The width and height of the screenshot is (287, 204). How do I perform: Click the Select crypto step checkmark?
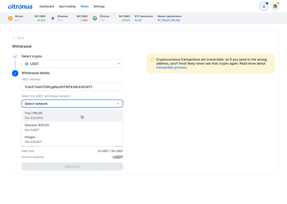pyautogui.click(x=15, y=56)
